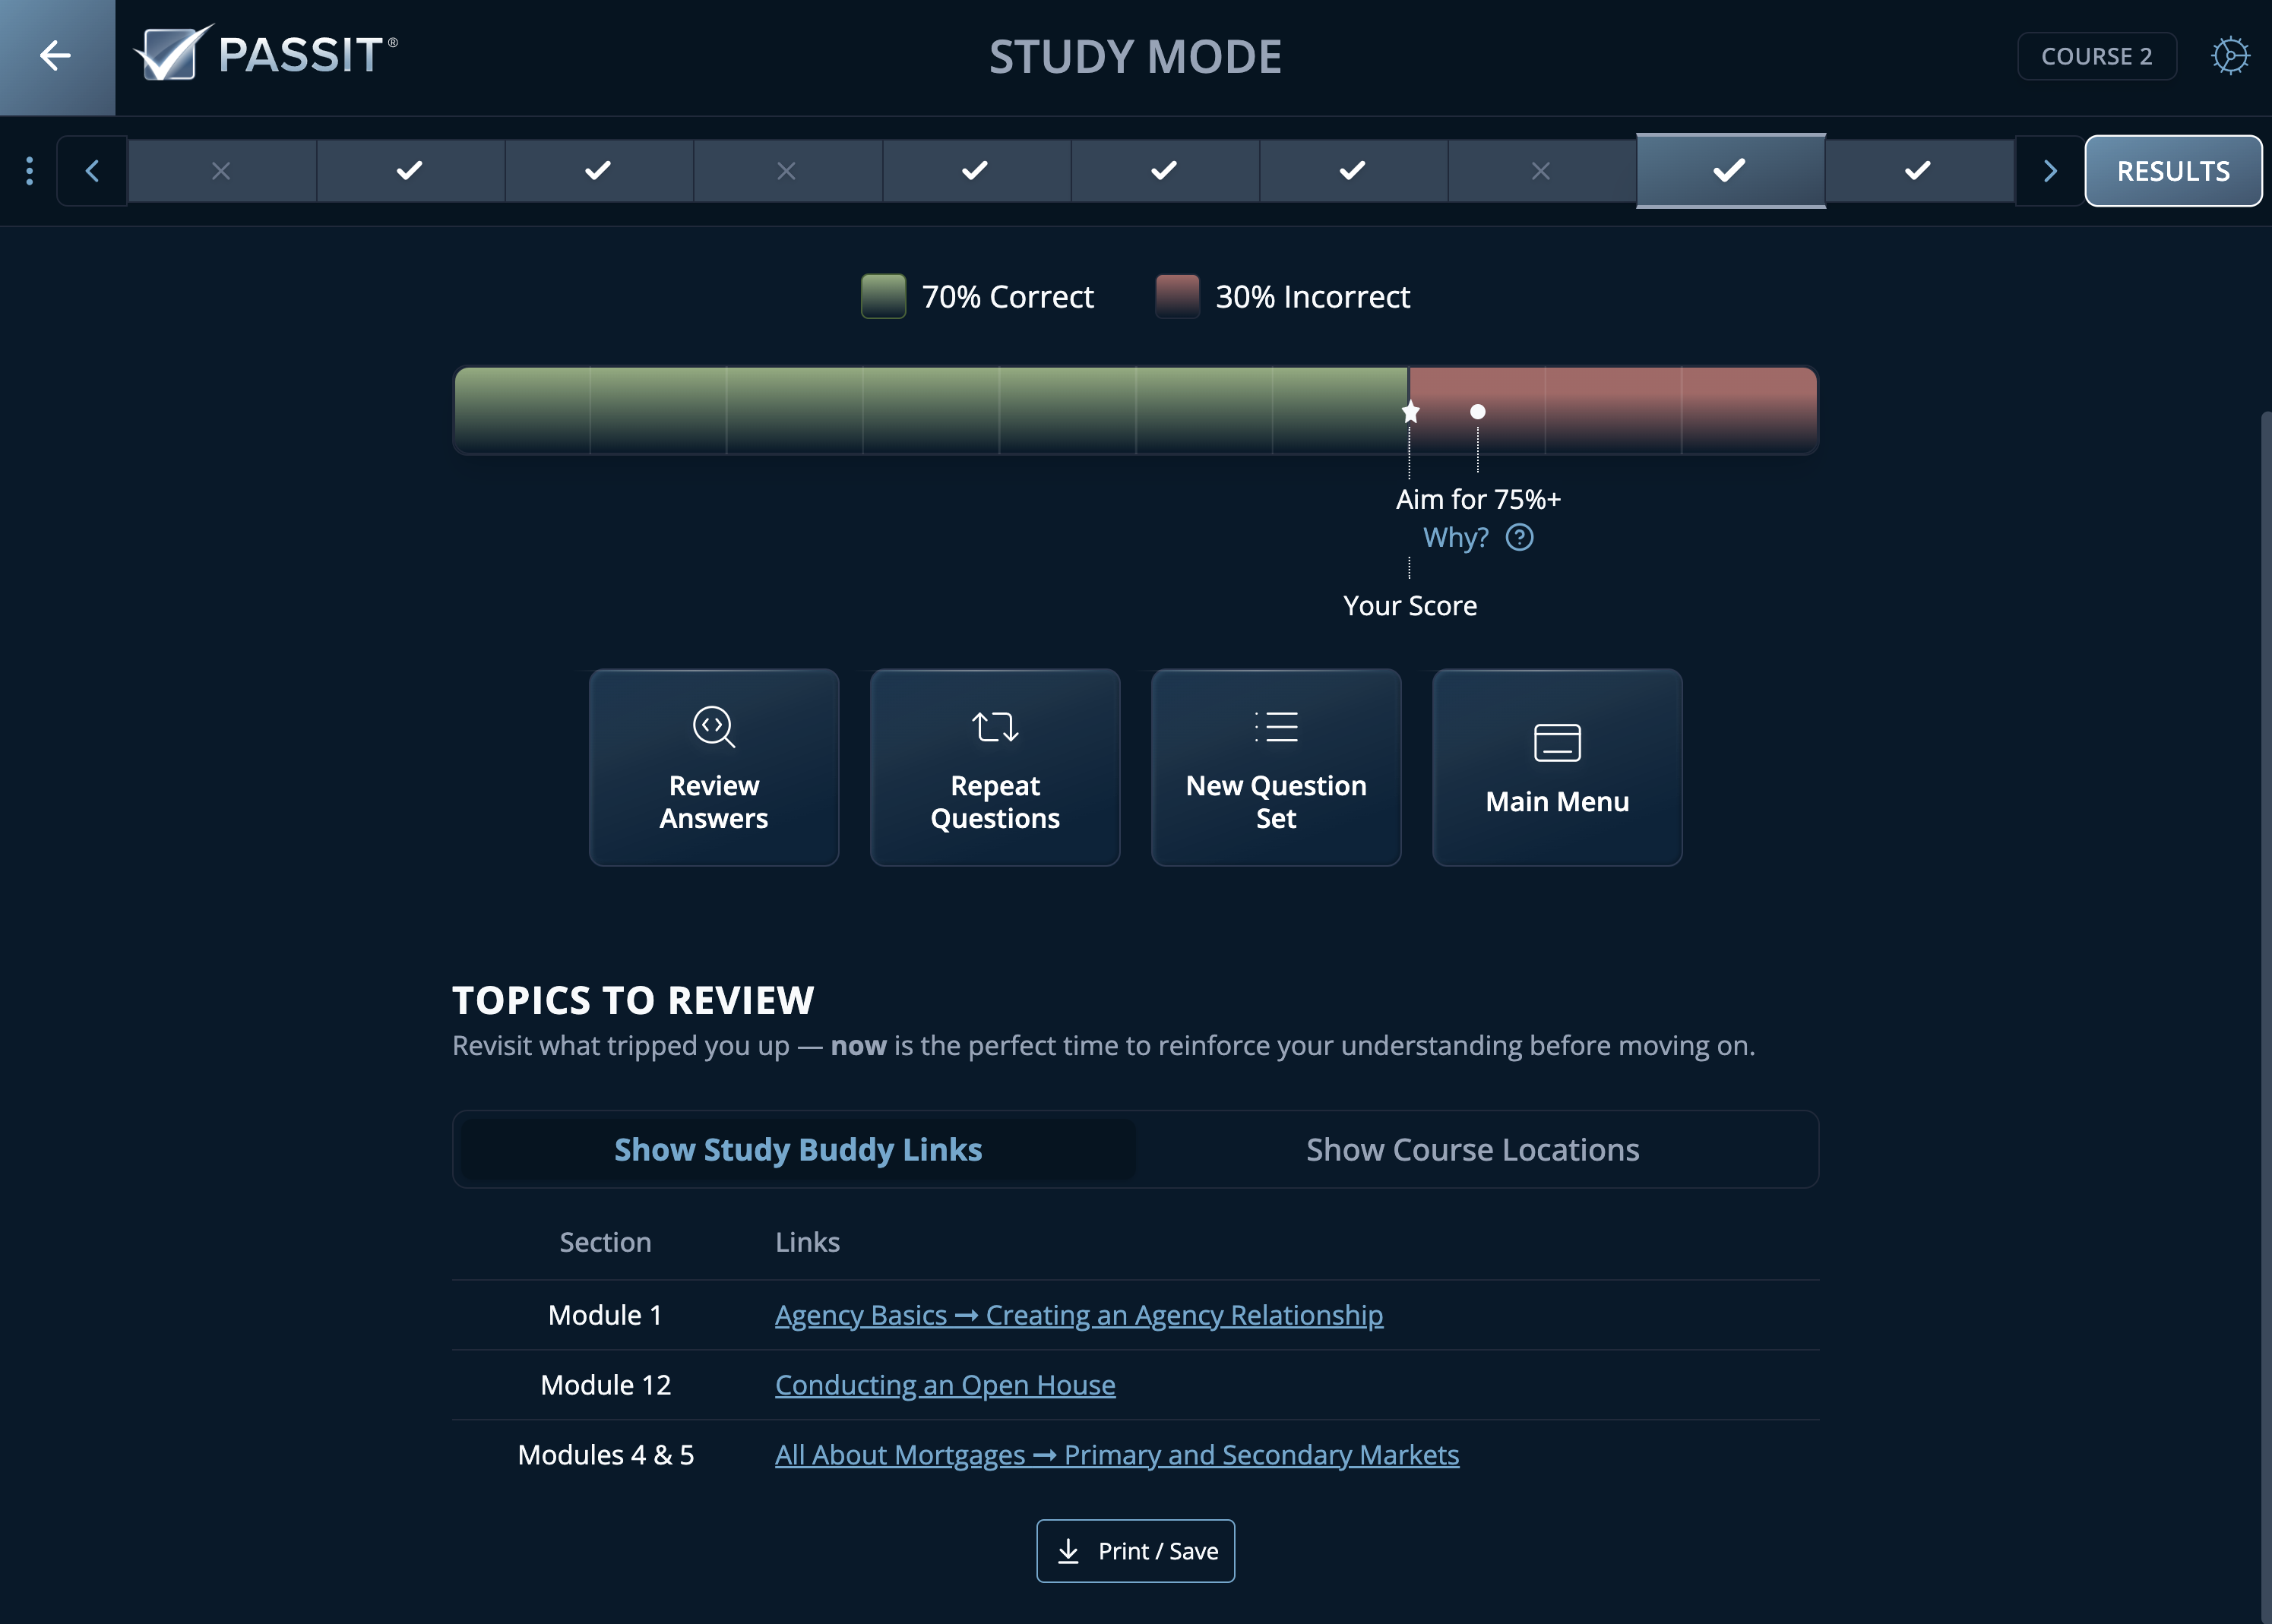Click the Main Menu card tile
Screen dimensions: 2272x1624
click(1557, 767)
